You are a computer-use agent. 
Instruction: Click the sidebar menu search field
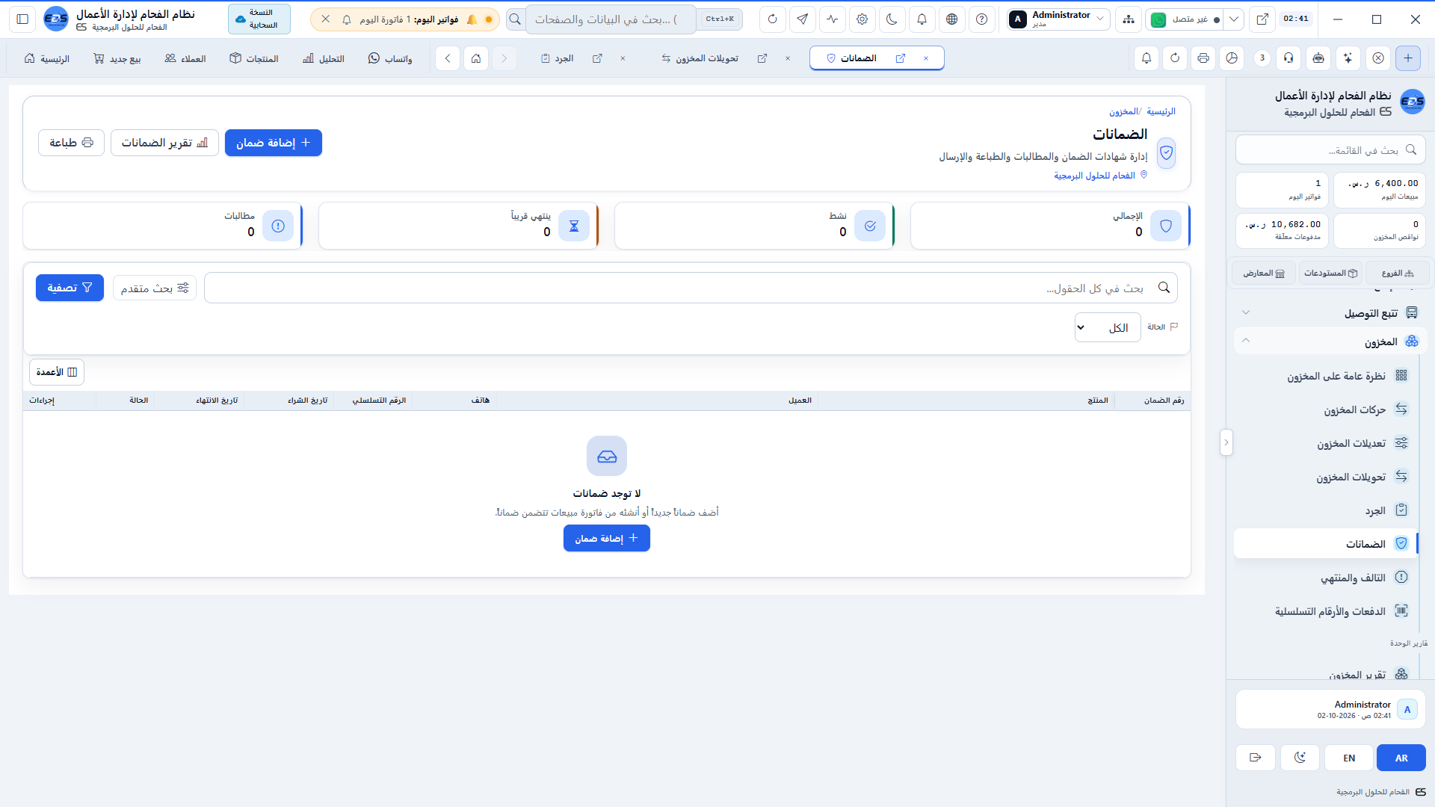click(x=1330, y=150)
